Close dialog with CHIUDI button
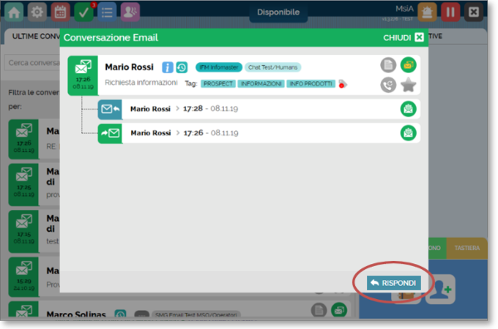498x329 pixels. tap(403, 37)
